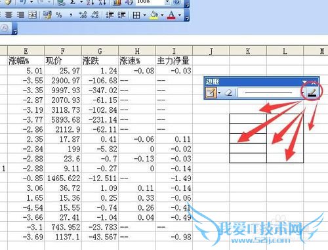Click the 涨速% header cell

(137, 61)
